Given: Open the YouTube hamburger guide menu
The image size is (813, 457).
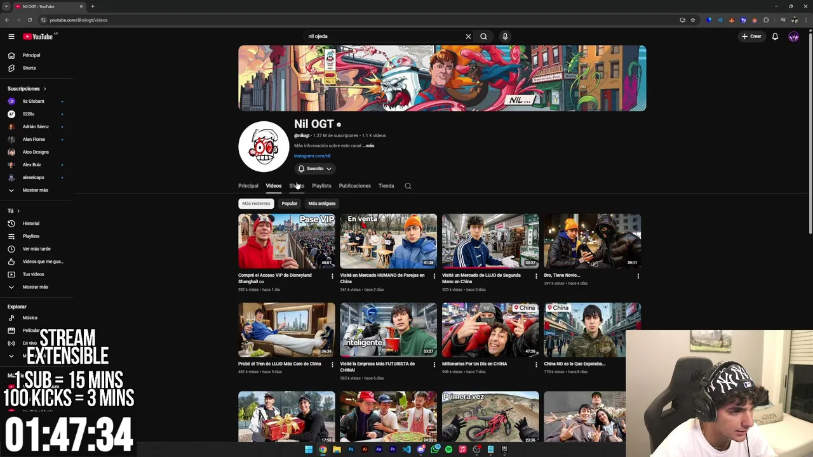Looking at the screenshot, I should [11, 37].
